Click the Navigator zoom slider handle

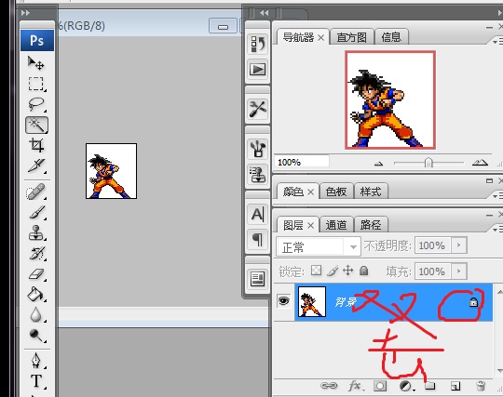(x=428, y=163)
